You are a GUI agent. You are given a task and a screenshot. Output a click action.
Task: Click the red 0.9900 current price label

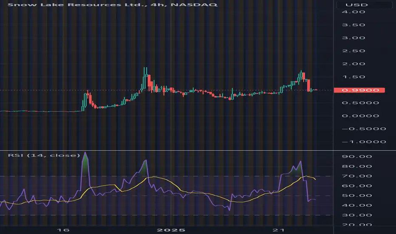coord(359,90)
